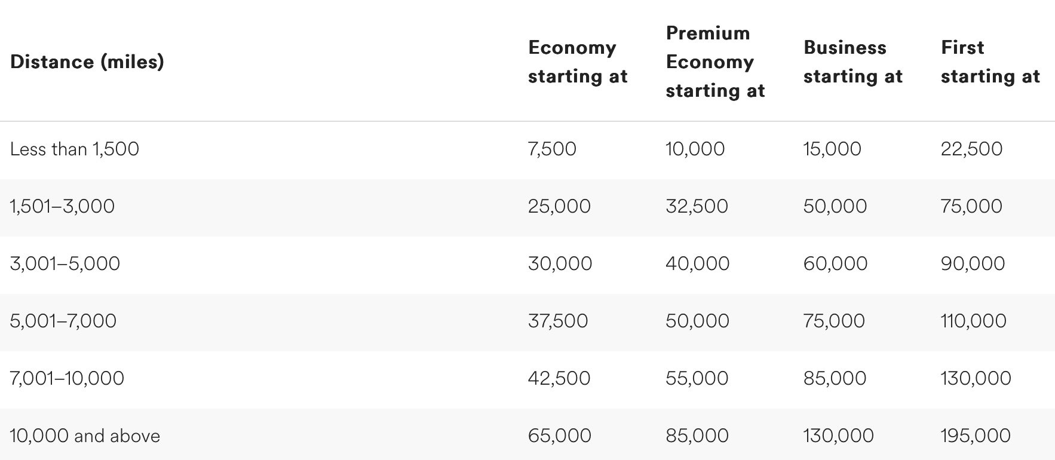Click the Premium Economy starting at header
Image resolution: width=1055 pixels, height=460 pixels.
click(x=715, y=62)
